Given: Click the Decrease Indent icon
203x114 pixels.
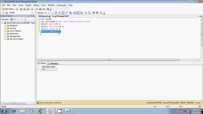Looking at the screenshot, I should [x=94, y=13].
